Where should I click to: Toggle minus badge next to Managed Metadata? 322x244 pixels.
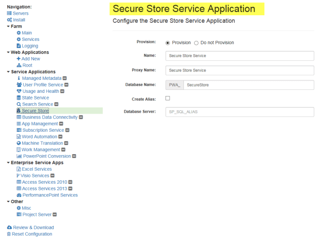coord(65,78)
